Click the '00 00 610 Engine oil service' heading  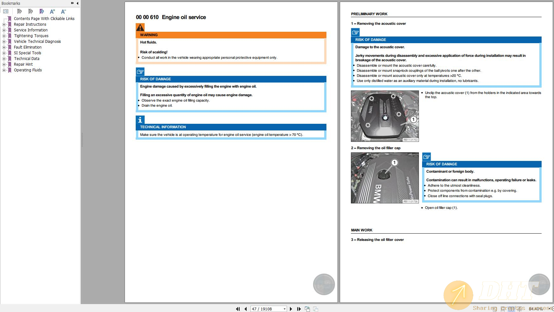click(x=171, y=17)
